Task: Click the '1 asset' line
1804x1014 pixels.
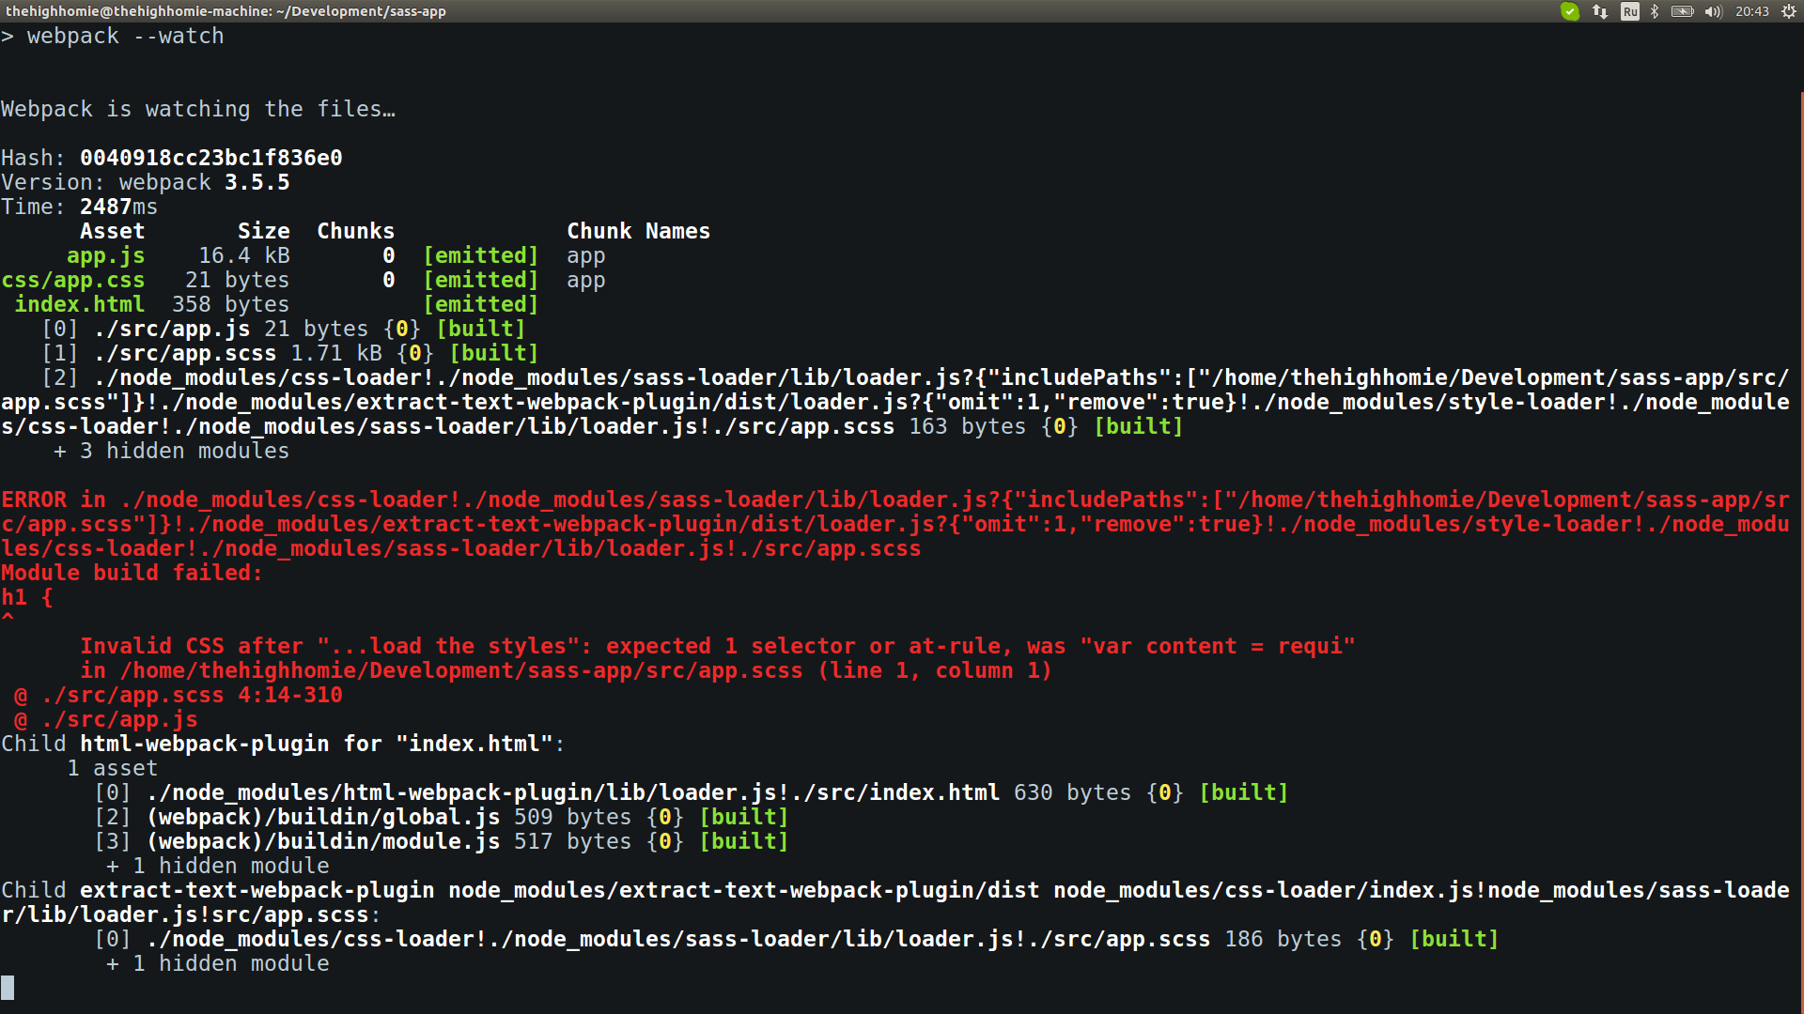Action: [113, 768]
